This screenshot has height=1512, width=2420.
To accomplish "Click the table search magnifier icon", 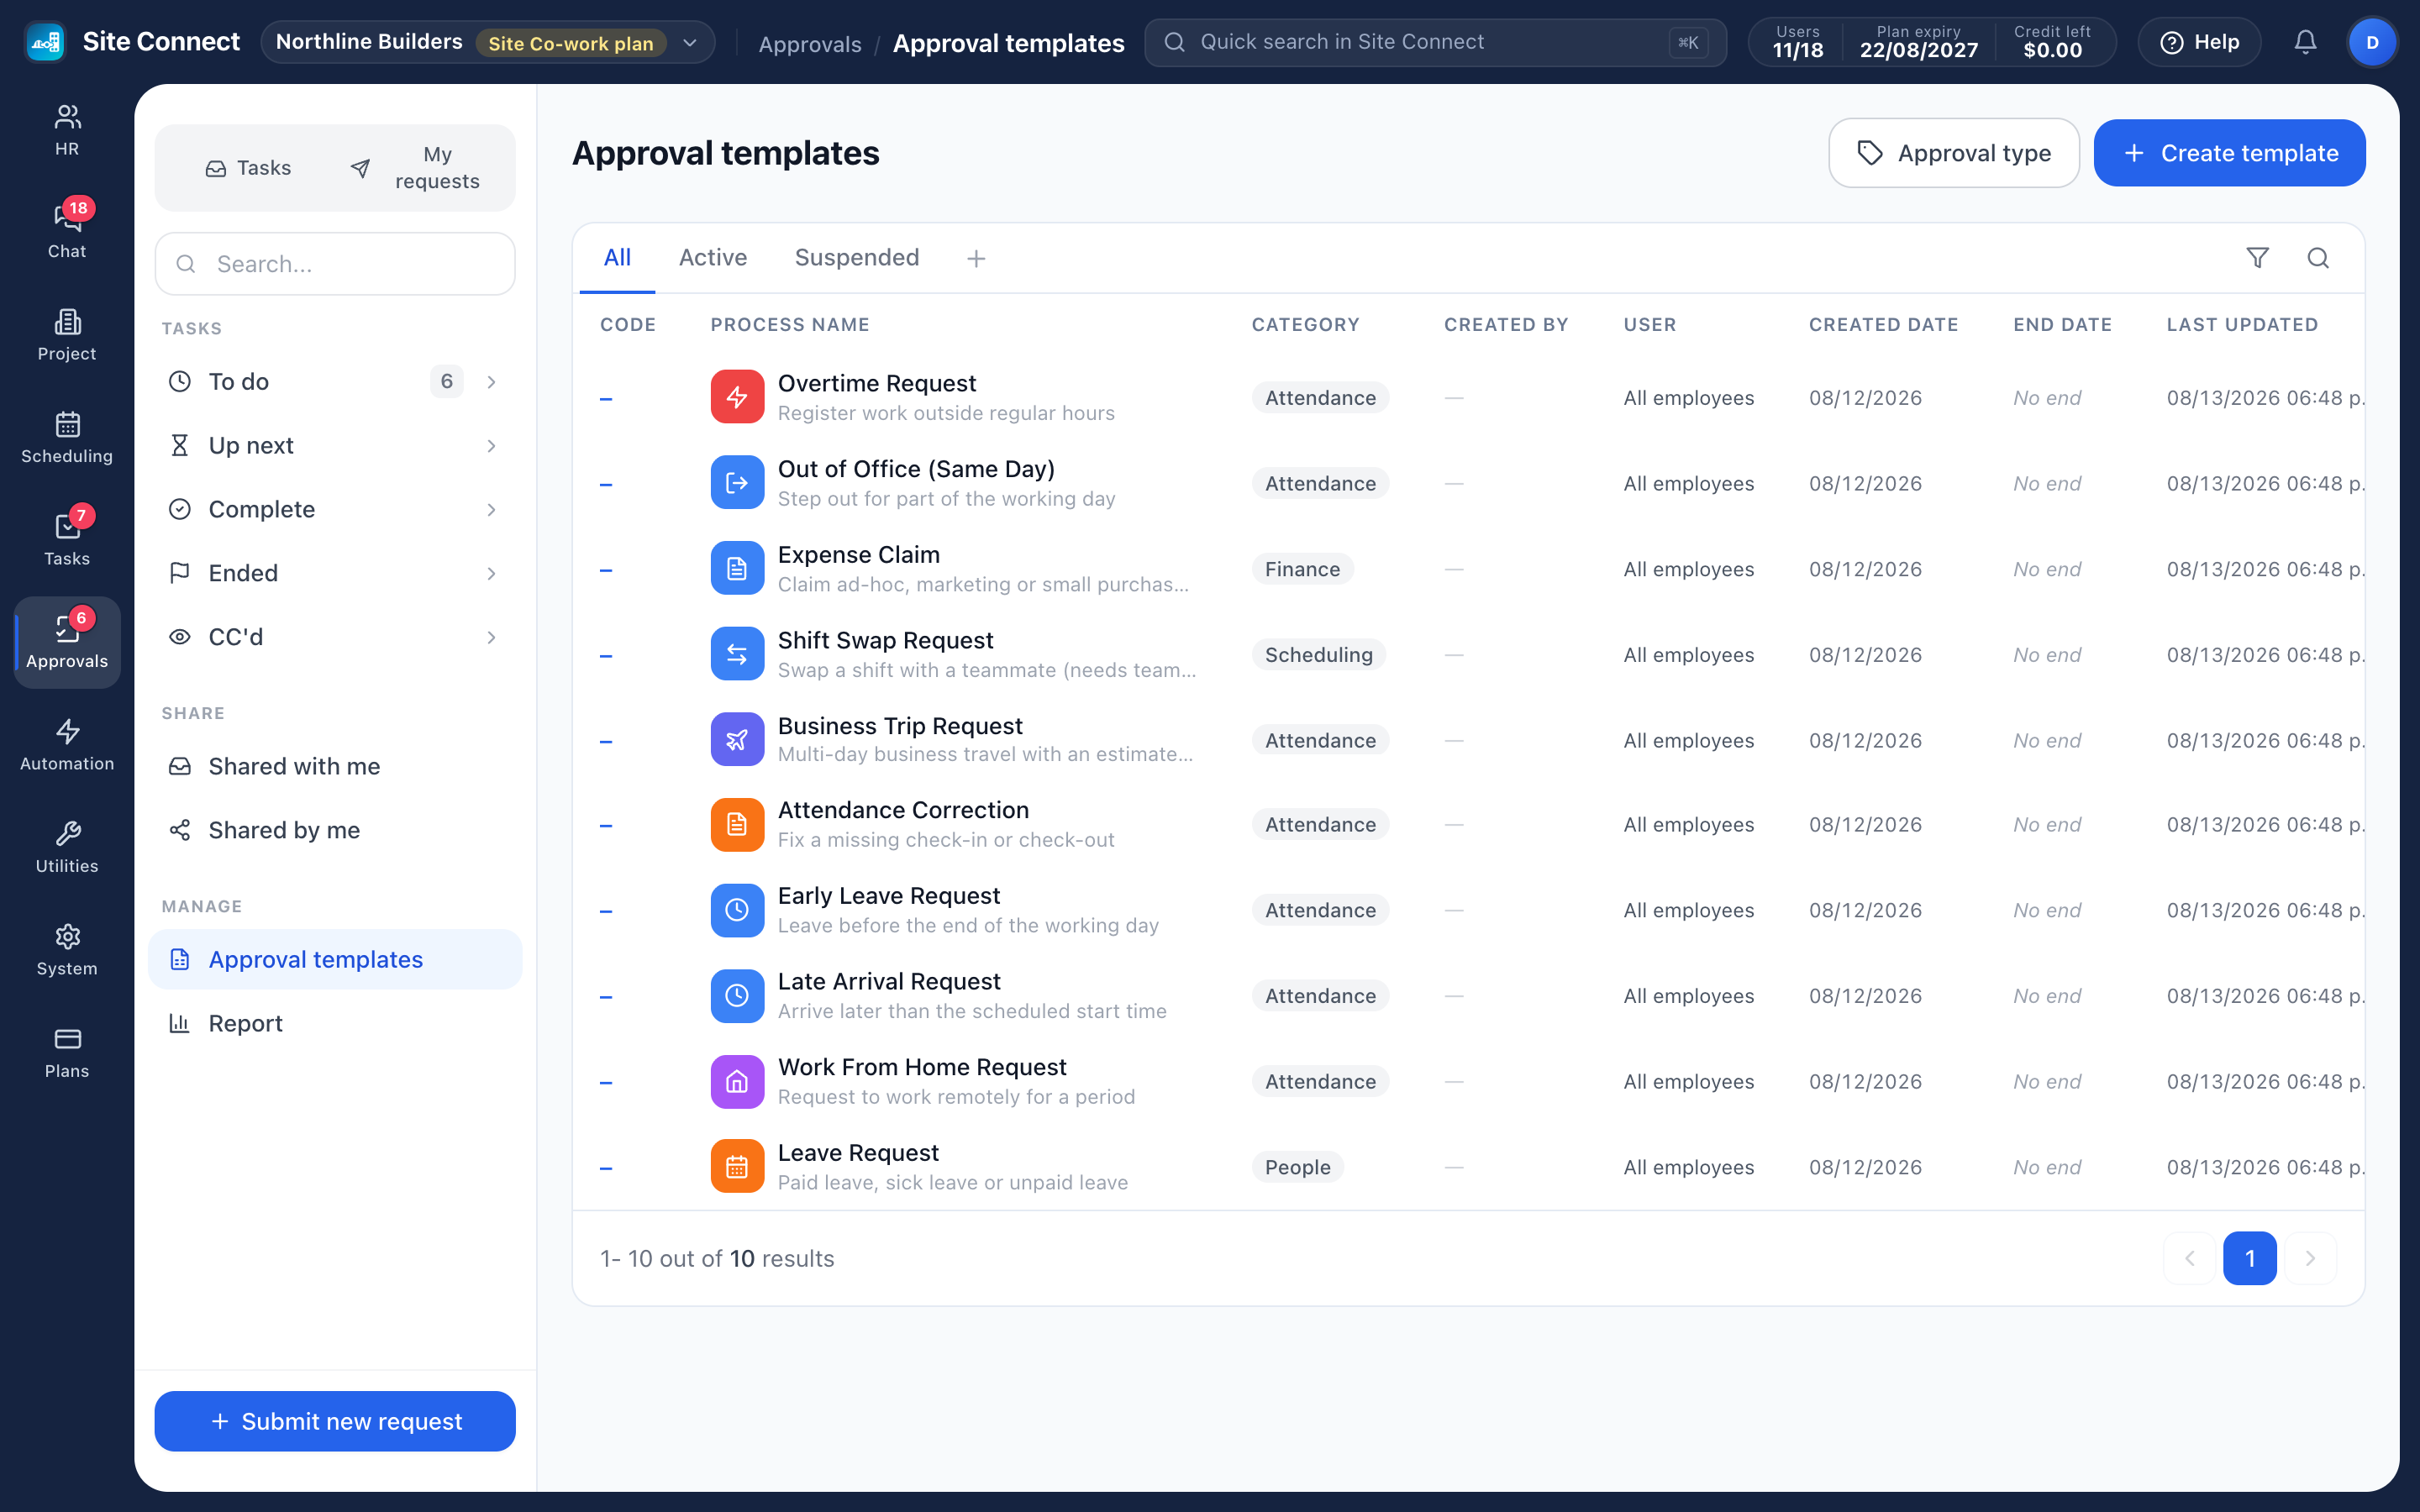I will (x=2318, y=258).
